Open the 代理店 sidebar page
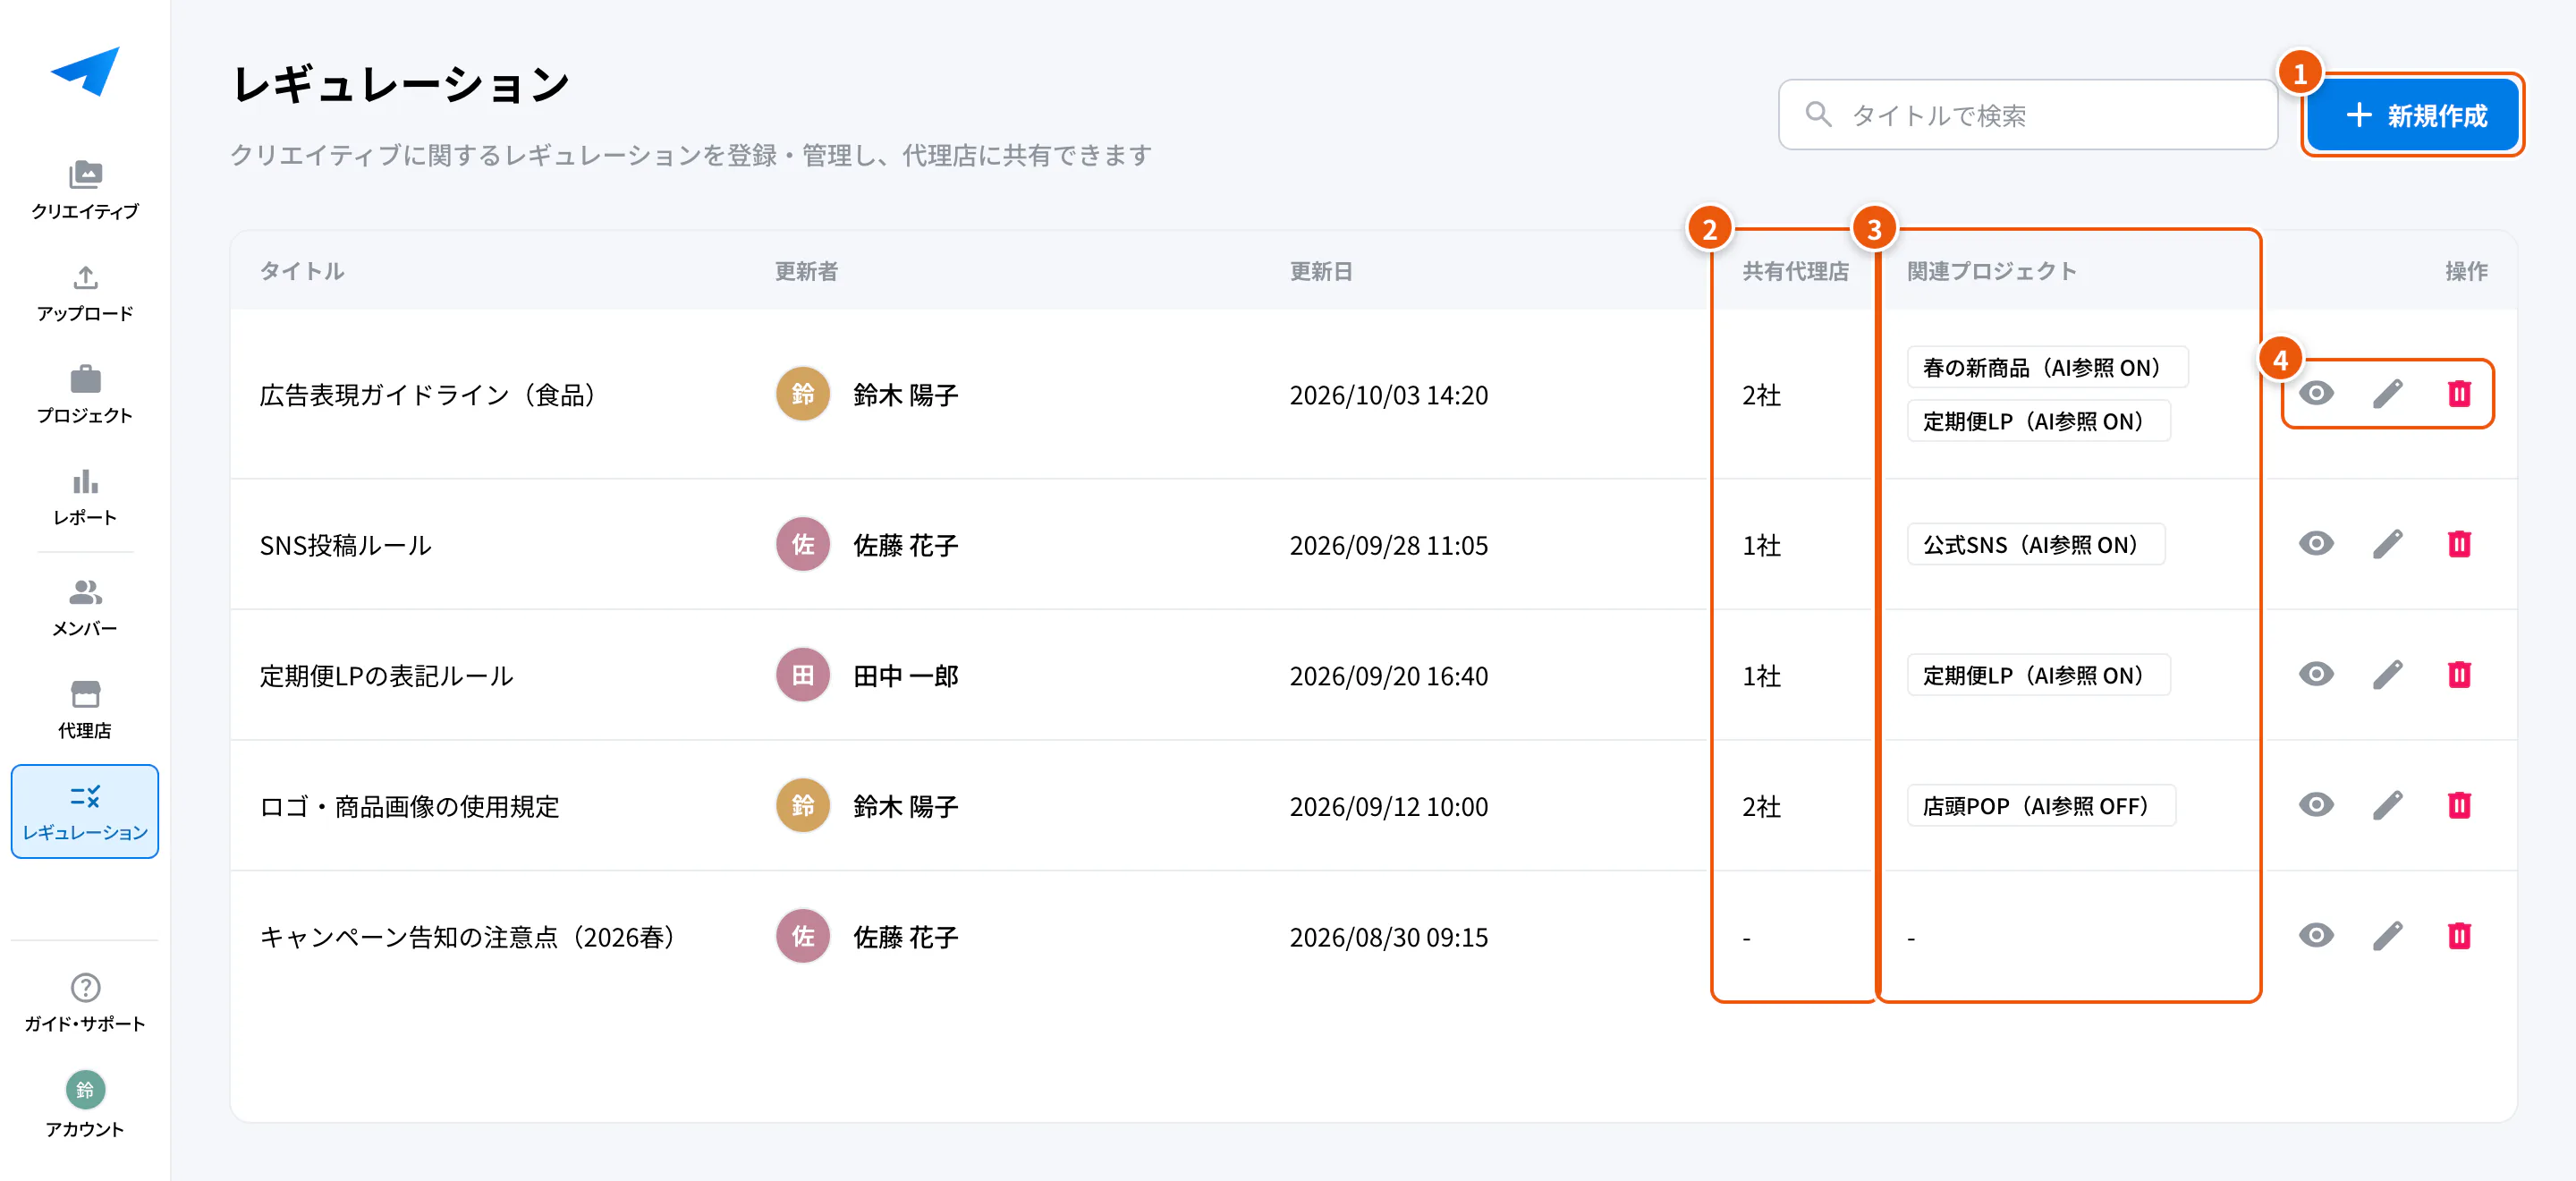Viewport: 2576px width, 1181px height. 85,710
